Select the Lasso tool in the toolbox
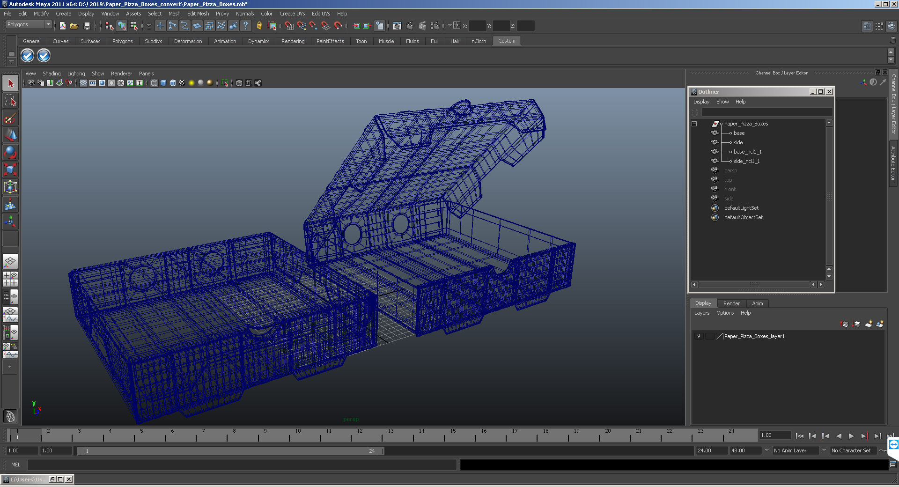Screen dimensions: 899x487 (x=10, y=101)
